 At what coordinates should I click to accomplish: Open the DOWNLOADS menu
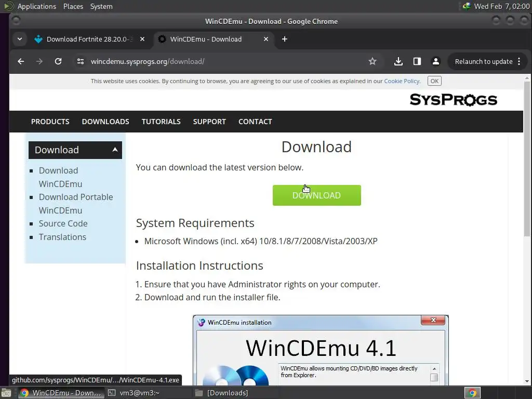(105, 122)
